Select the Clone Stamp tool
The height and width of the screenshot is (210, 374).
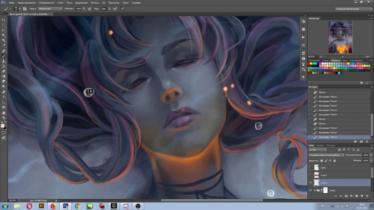[4, 61]
